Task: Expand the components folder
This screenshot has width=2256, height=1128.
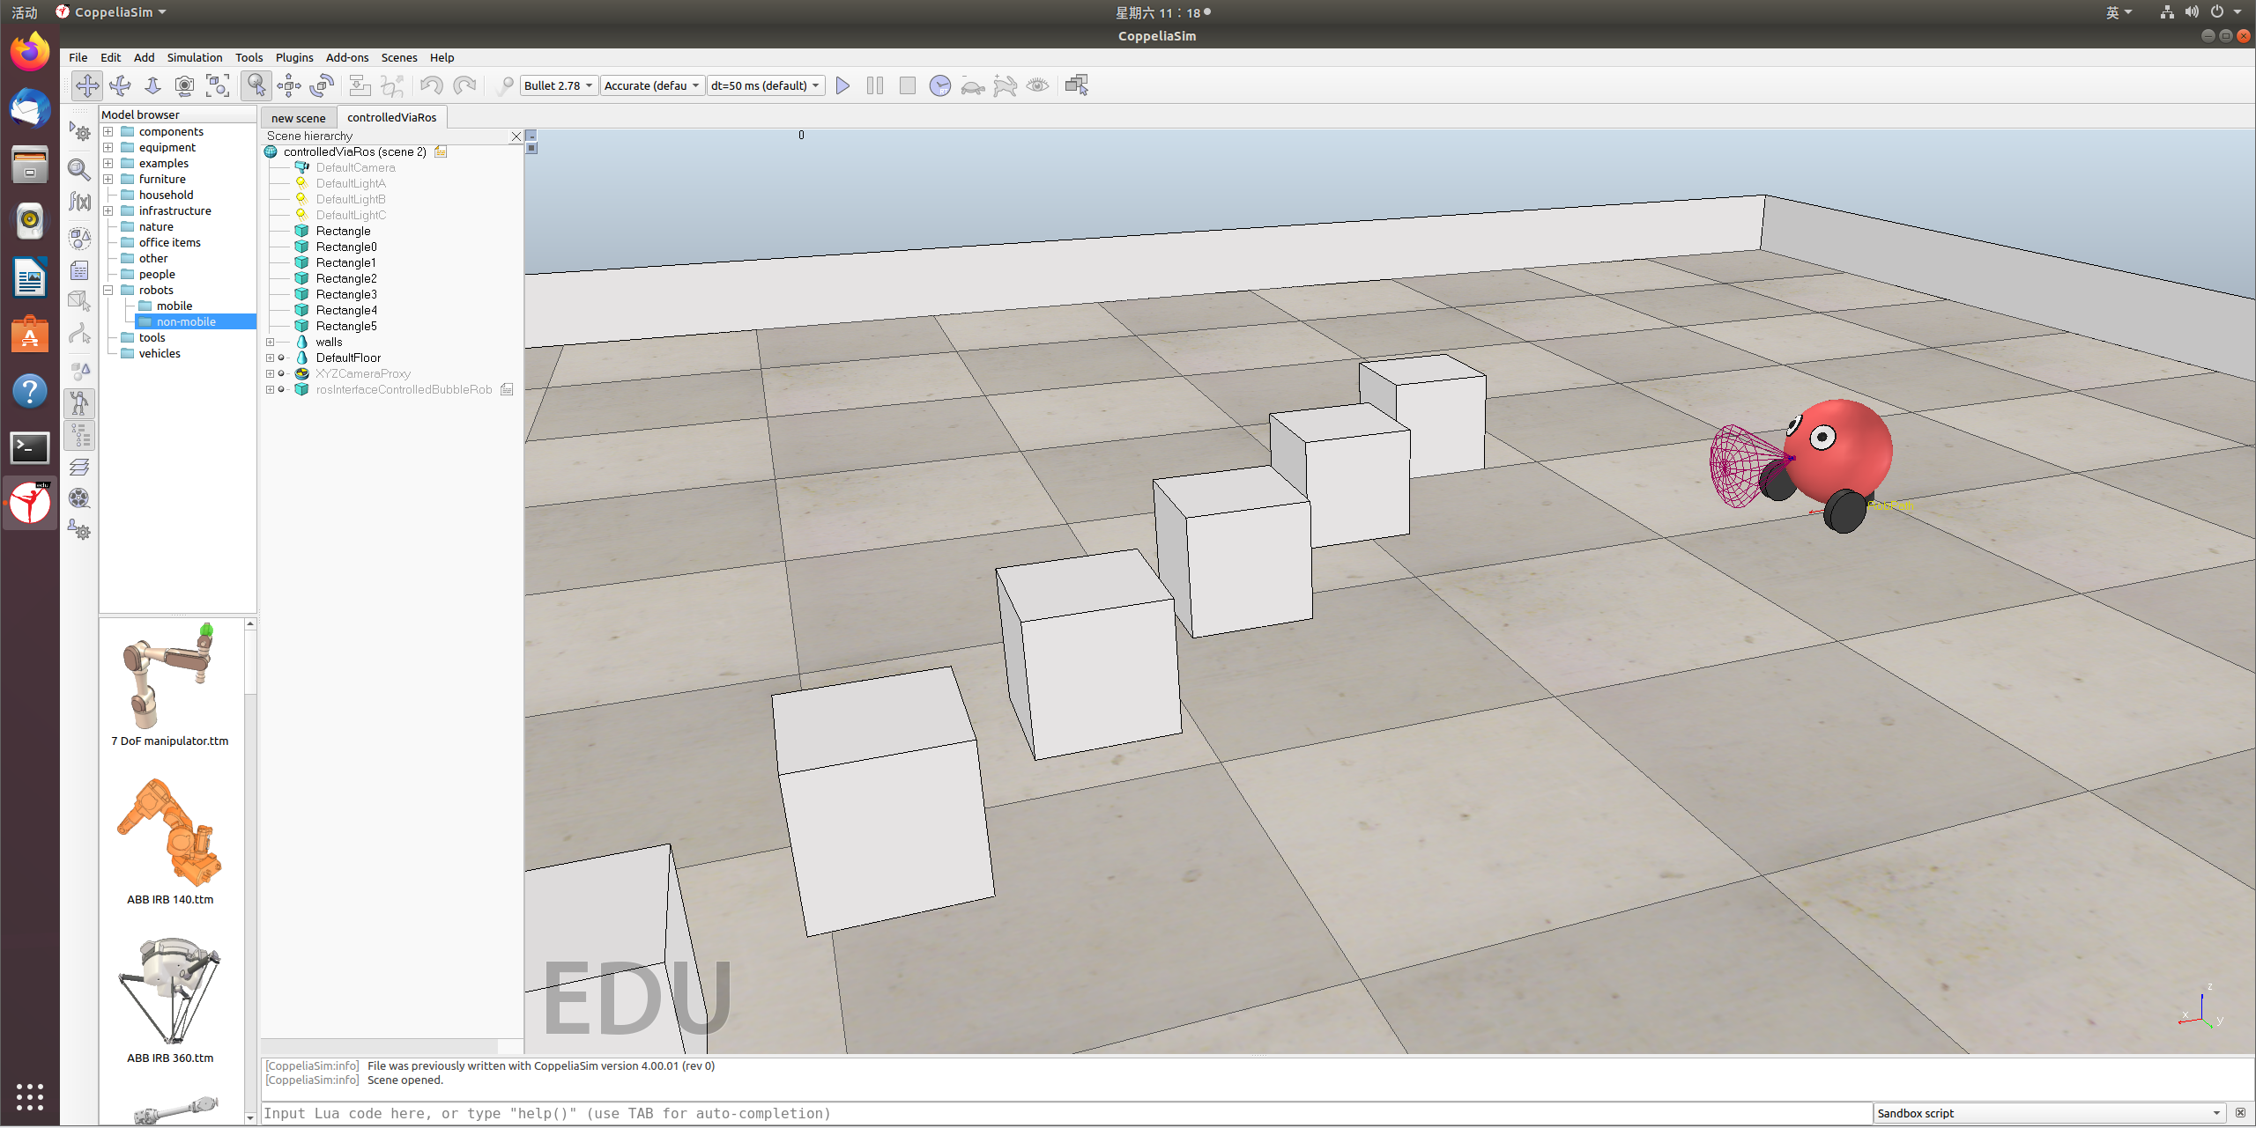Action: (108, 132)
